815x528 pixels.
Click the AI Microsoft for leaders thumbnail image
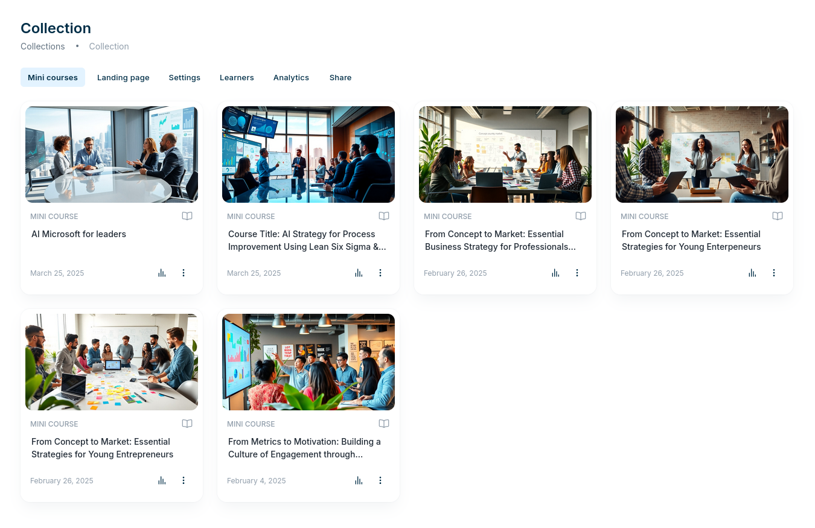click(112, 154)
